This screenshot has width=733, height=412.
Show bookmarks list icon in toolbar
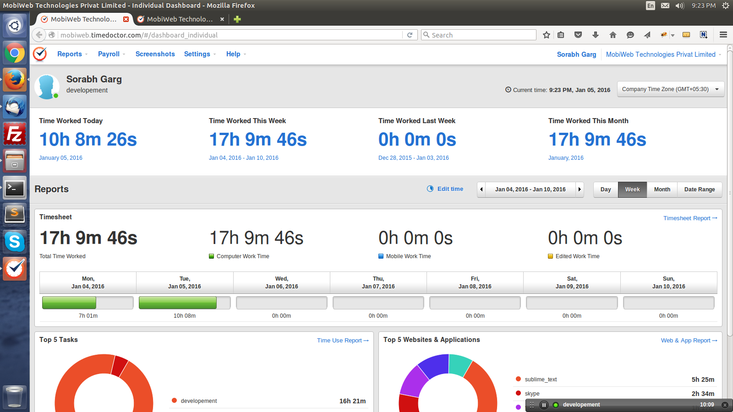click(x=561, y=35)
